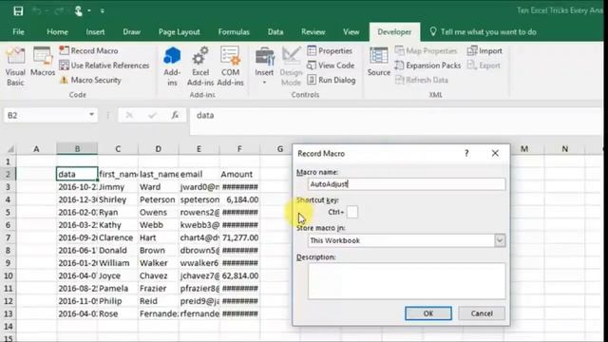Click OK in Record Macro dialog
This screenshot has height=342, width=608.
click(x=428, y=313)
